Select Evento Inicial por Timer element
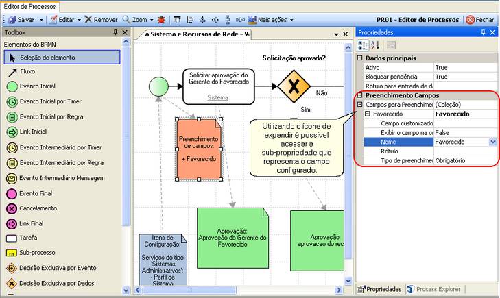500x298 pixels. pyautogui.click(x=44, y=101)
